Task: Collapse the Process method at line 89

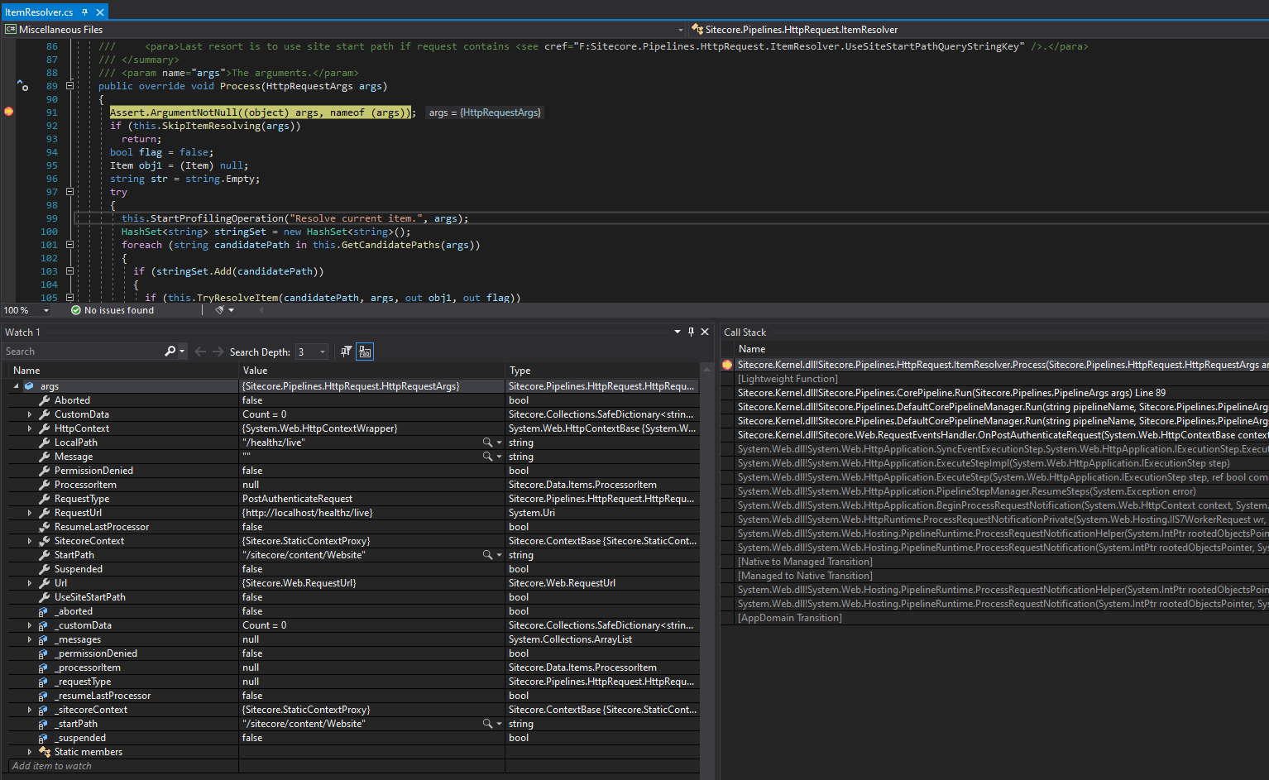Action: 69,86
